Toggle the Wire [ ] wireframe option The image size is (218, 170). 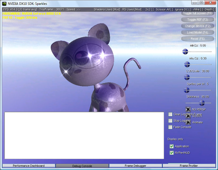pyautogui.click(x=198, y=9)
